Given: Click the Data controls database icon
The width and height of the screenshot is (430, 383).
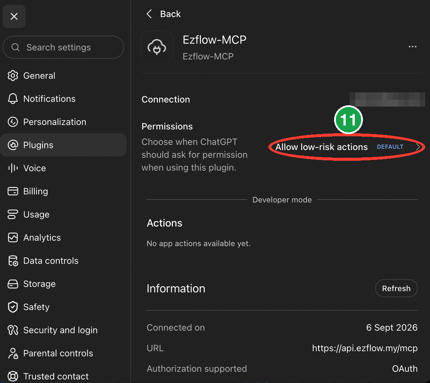Looking at the screenshot, I should (x=13, y=261).
